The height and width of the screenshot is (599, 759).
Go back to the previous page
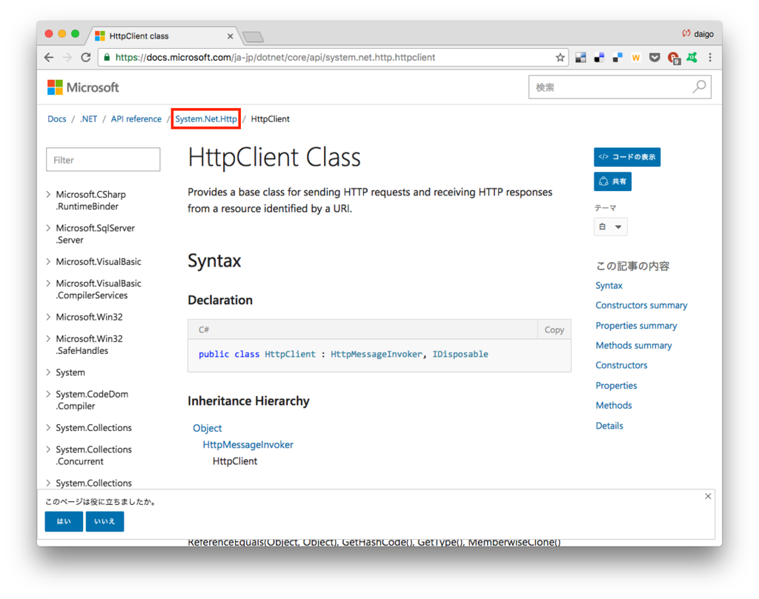49,58
